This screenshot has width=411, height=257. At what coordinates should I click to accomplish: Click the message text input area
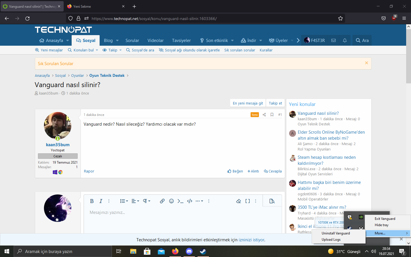point(183,220)
